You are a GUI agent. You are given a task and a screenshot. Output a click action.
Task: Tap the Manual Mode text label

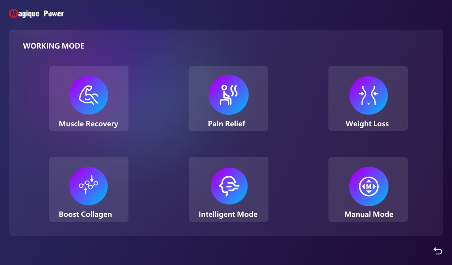(369, 215)
